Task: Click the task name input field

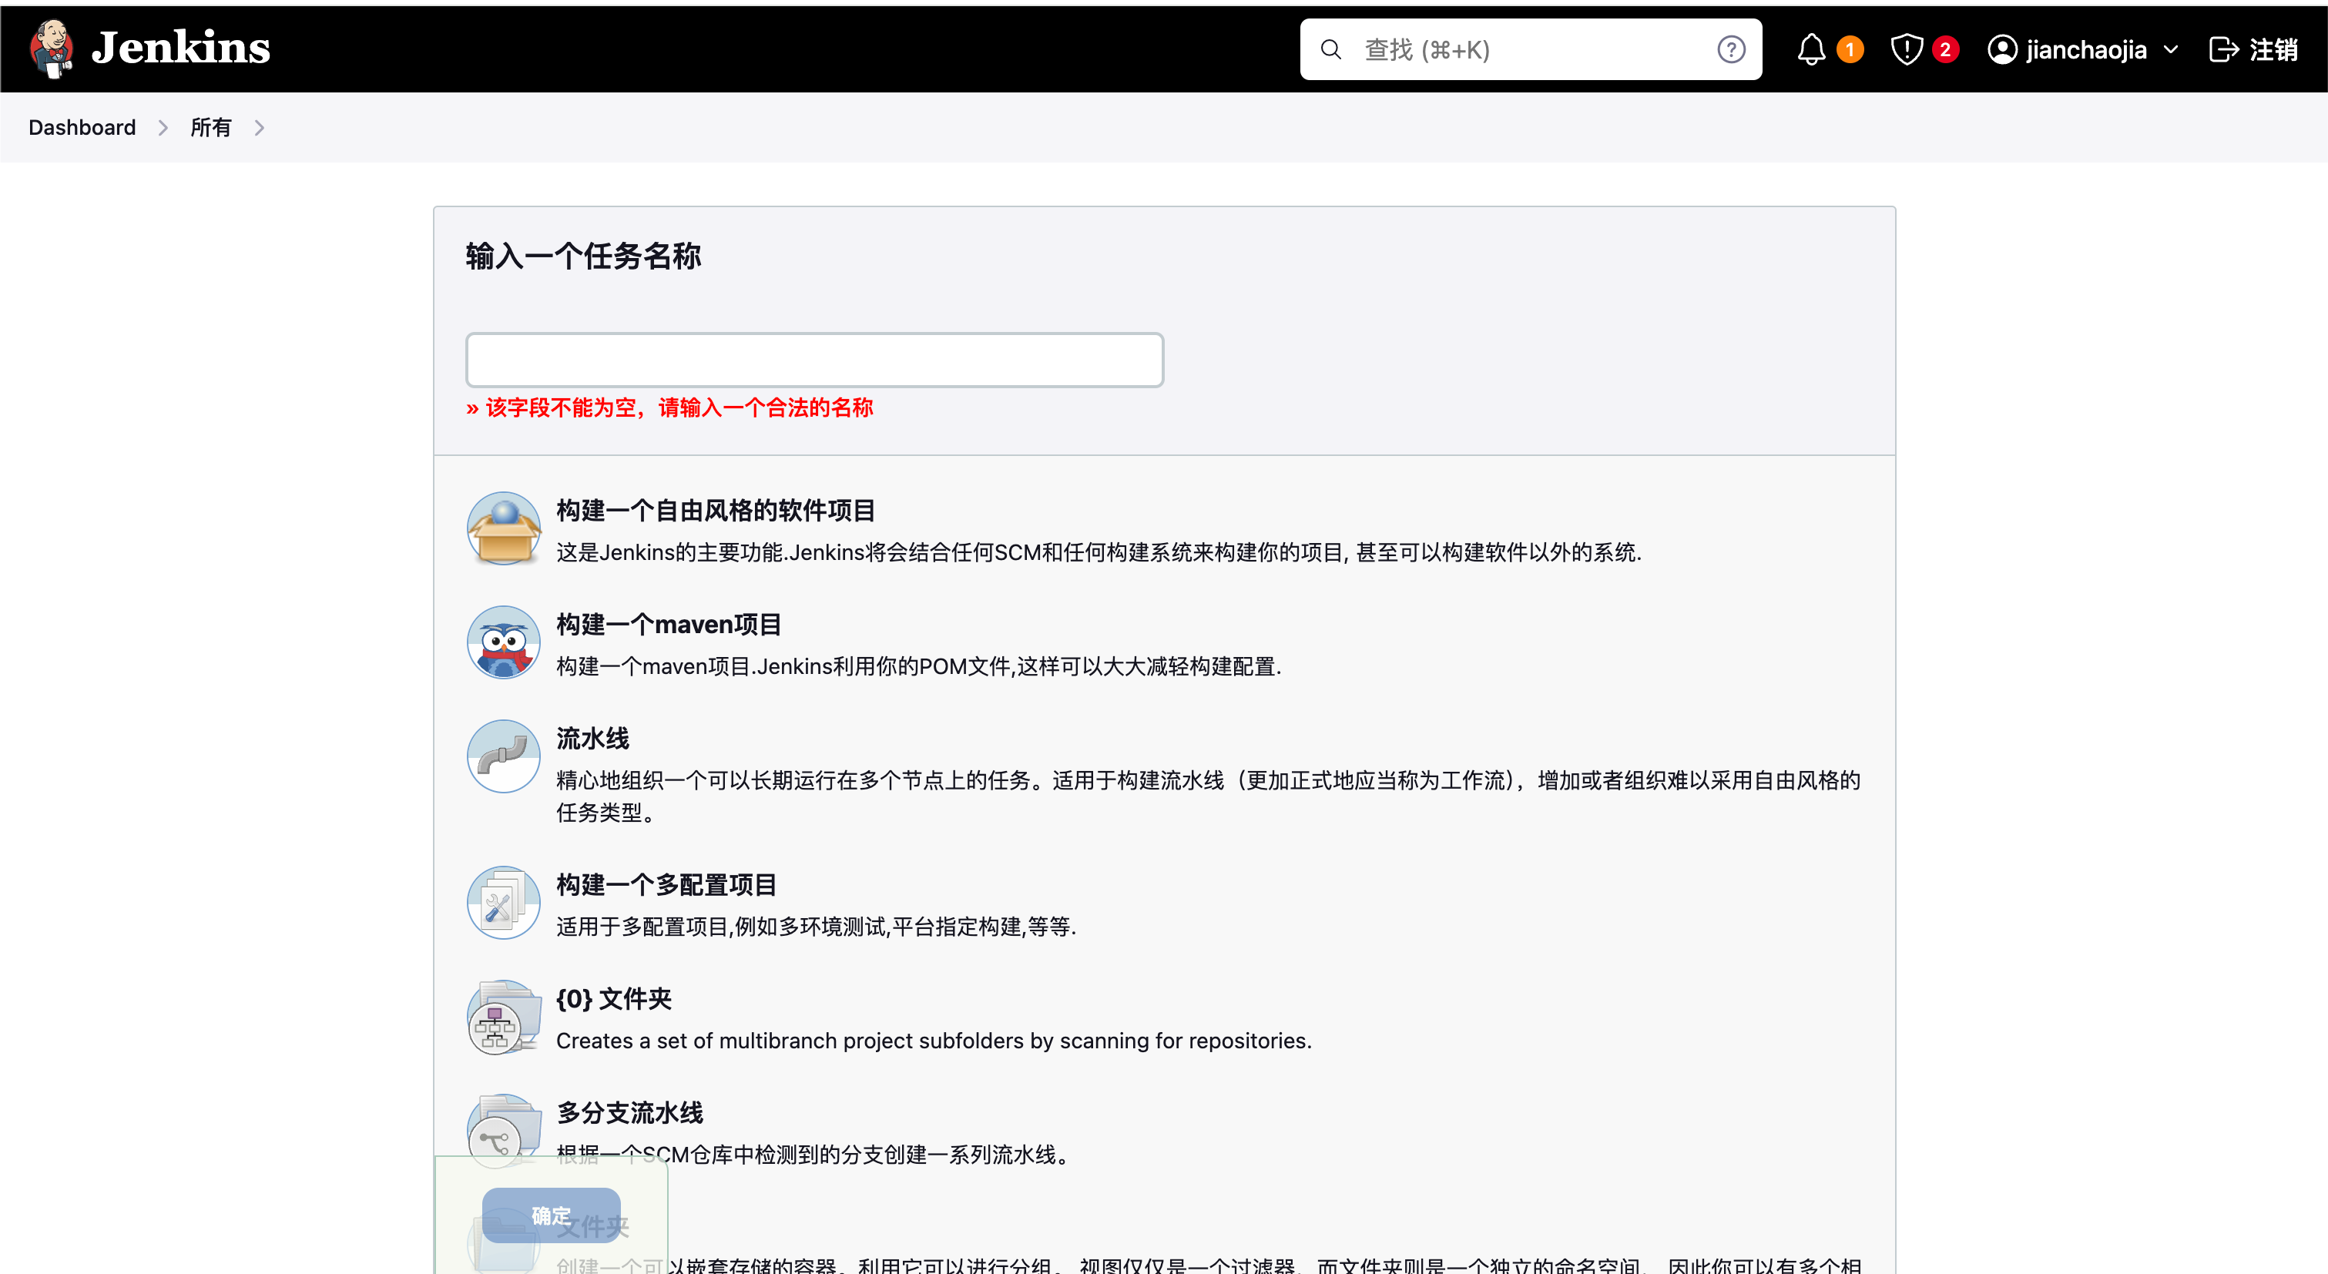Action: point(814,360)
